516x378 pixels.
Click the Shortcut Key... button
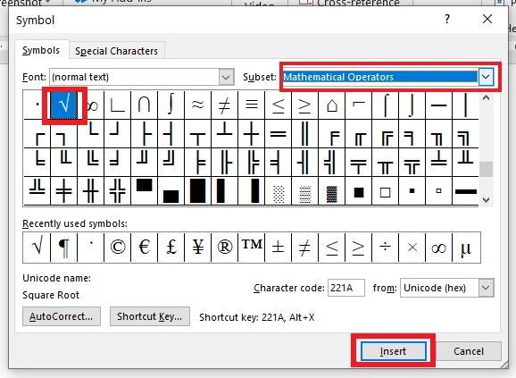pyautogui.click(x=150, y=316)
